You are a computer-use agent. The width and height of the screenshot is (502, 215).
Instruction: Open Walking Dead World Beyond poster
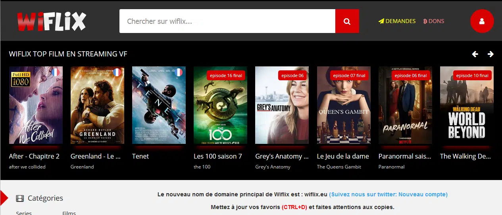coord(467,105)
